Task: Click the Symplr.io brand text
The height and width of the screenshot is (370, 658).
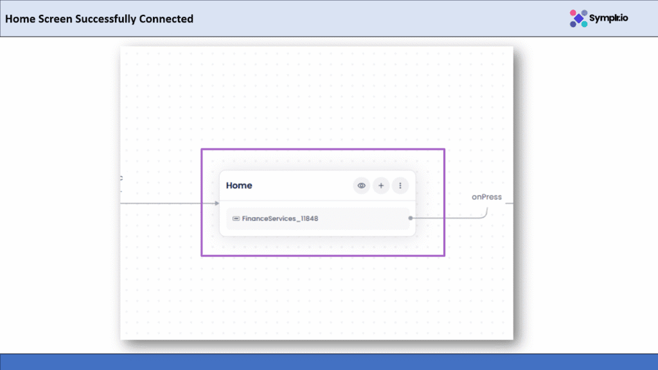Action: [x=609, y=19]
